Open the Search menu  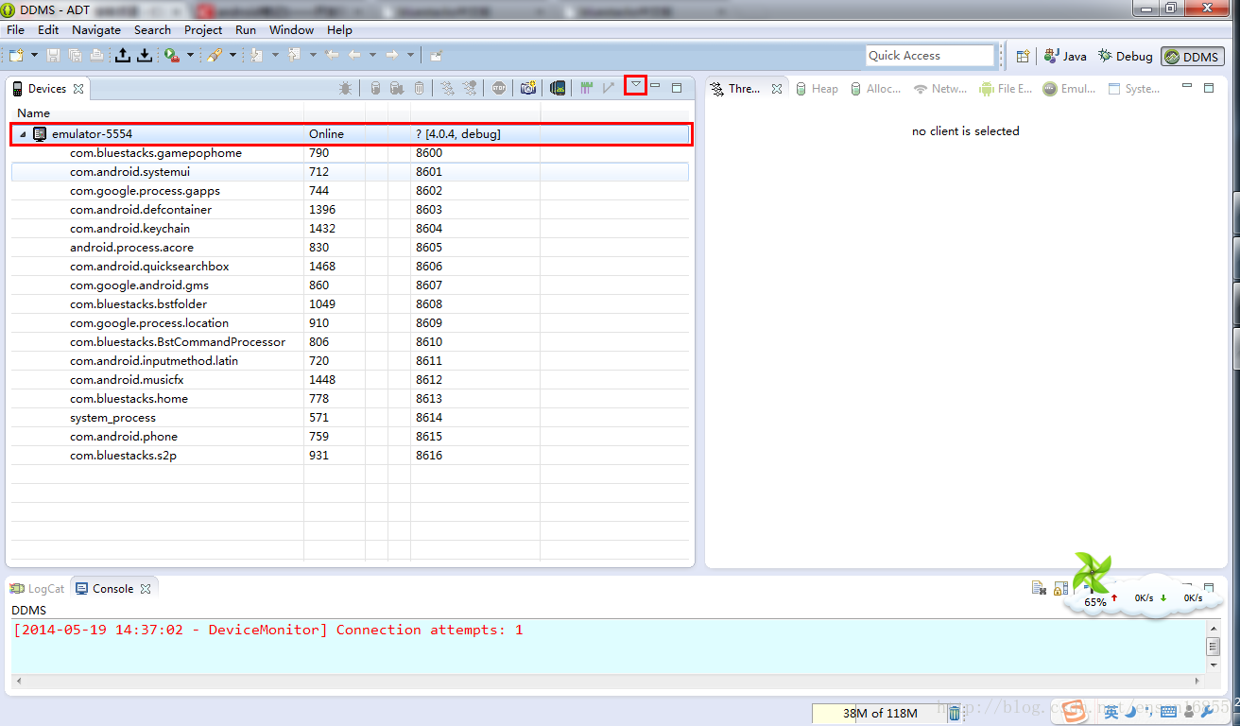pyautogui.click(x=152, y=29)
